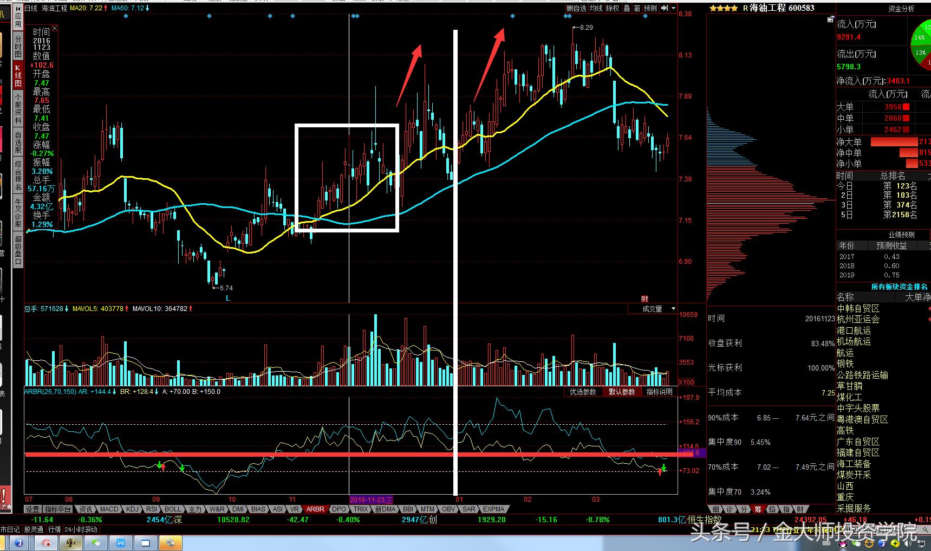Image resolution: width=931 pixels, height=551 pixels.
Task: Click the 2016-11-23 date cursor label
Action: click(x=371, y=500)
